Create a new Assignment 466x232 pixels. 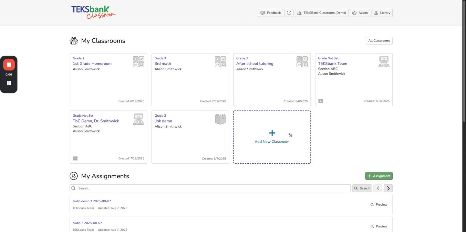(x=379, y=176)
